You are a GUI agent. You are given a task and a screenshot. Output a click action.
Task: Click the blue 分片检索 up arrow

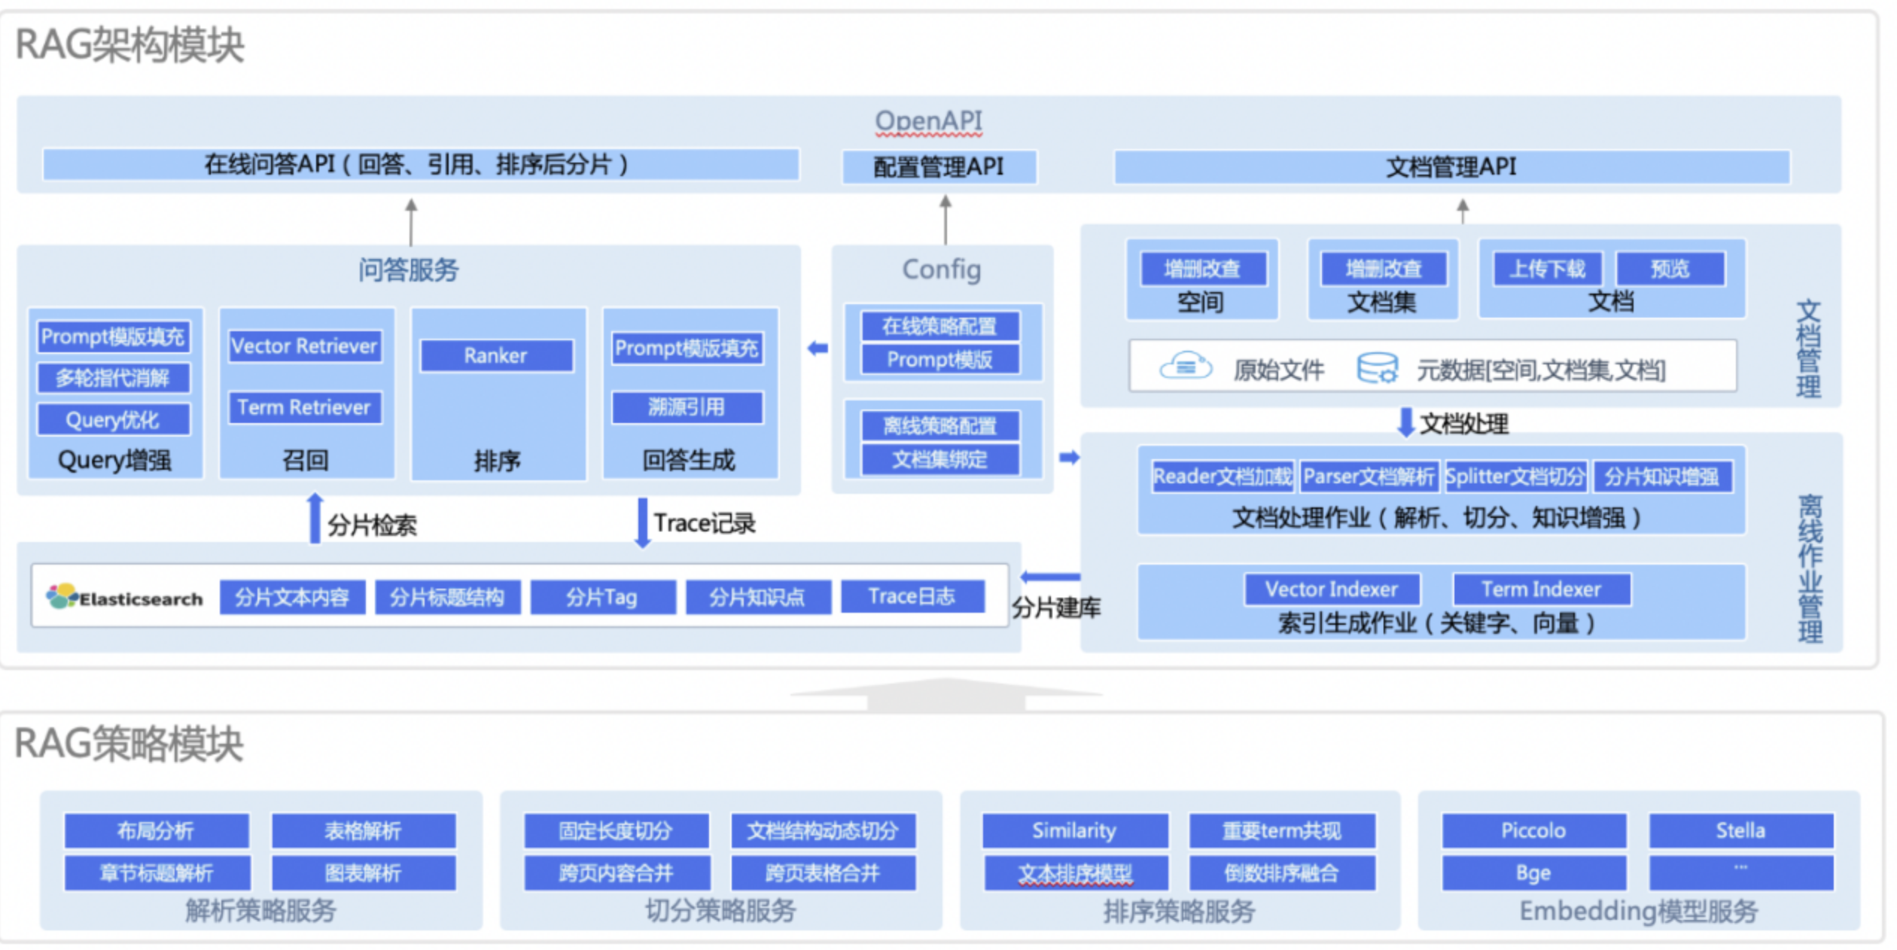(x=315, y=518)
